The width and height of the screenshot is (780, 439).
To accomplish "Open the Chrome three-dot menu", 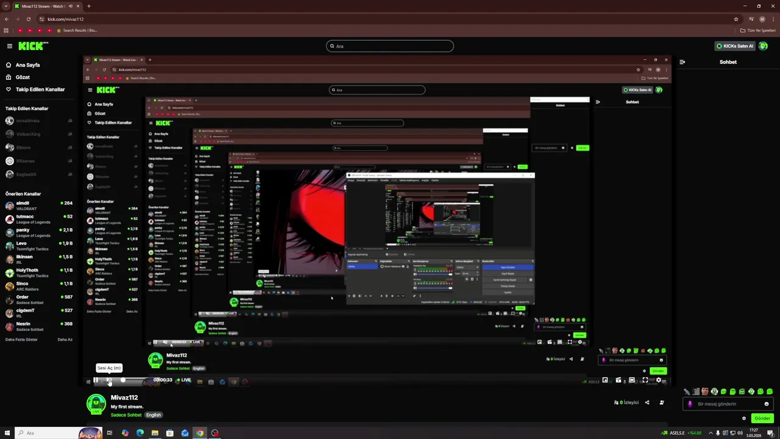I will click(x=773, y=19).
